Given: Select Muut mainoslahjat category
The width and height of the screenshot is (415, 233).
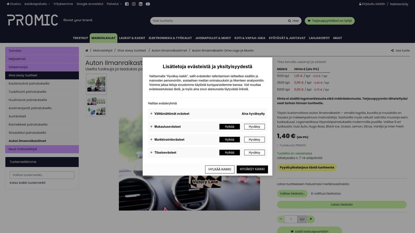Looking at the screenshot, I should point(42,149).
